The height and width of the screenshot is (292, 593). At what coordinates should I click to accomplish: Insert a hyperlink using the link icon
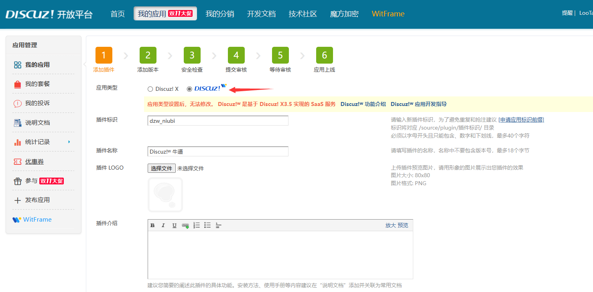point(185,225)
